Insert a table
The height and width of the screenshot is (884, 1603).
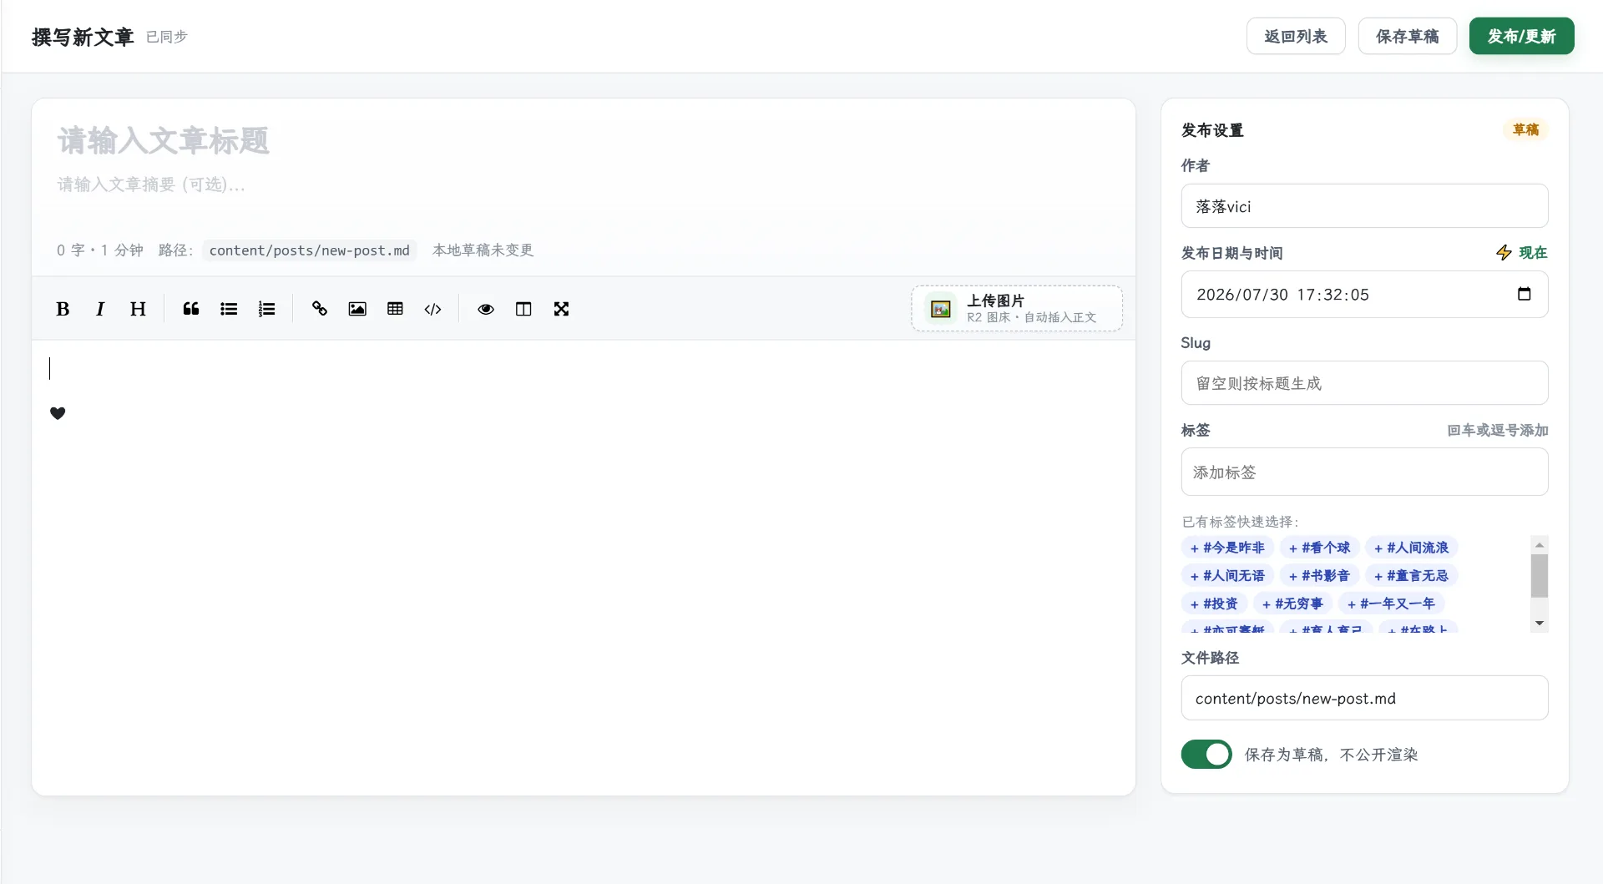click(x=395, y=309)
